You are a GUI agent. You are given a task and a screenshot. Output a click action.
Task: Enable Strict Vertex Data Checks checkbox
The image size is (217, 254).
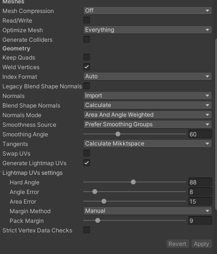87,230
